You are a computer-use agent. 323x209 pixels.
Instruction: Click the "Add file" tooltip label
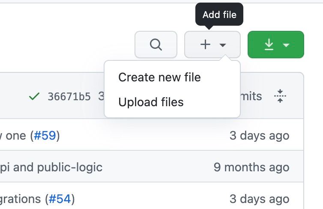click(x=219, y=15)
